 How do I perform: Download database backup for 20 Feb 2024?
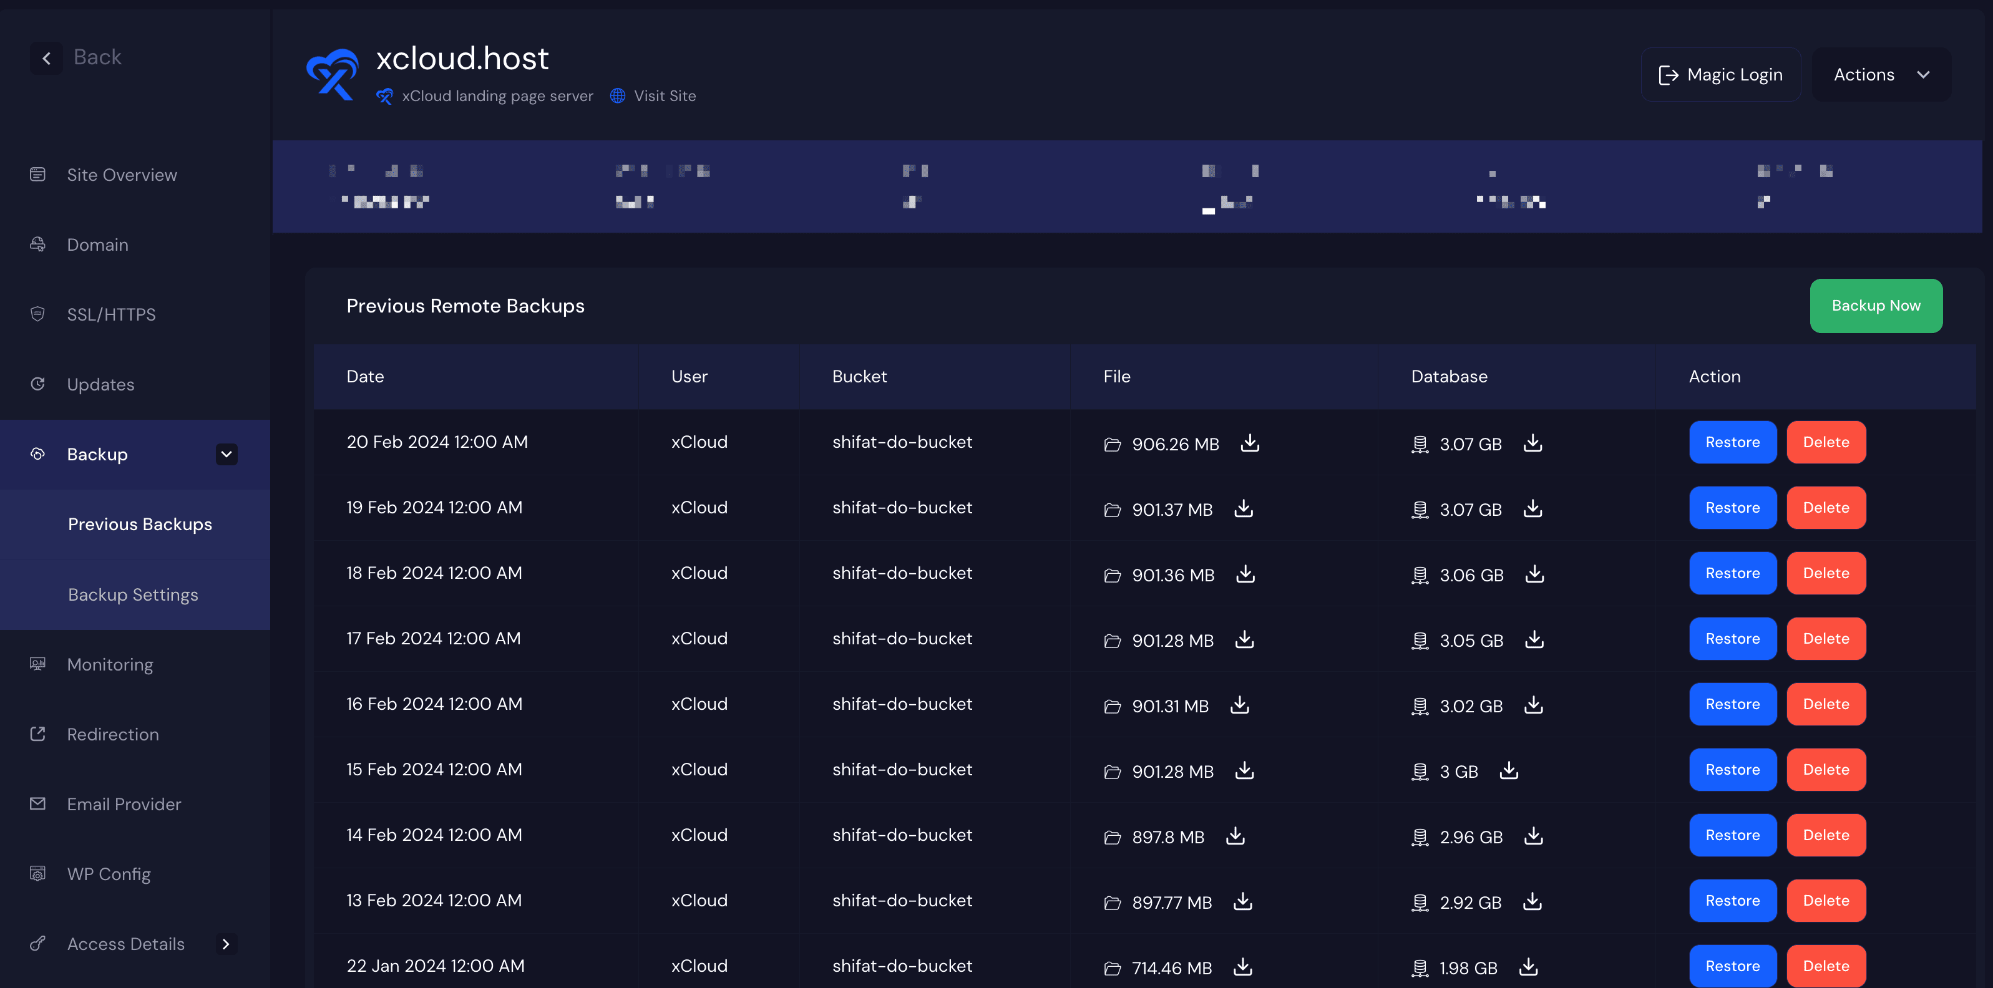point(1532,443)
